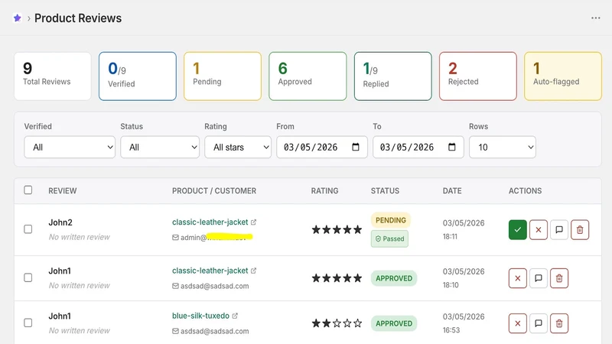Click envelope icon next to admin@ email

[175, 238]
